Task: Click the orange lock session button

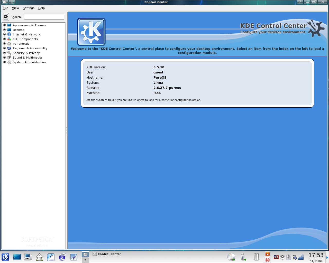Action: (x=268, y=254)
